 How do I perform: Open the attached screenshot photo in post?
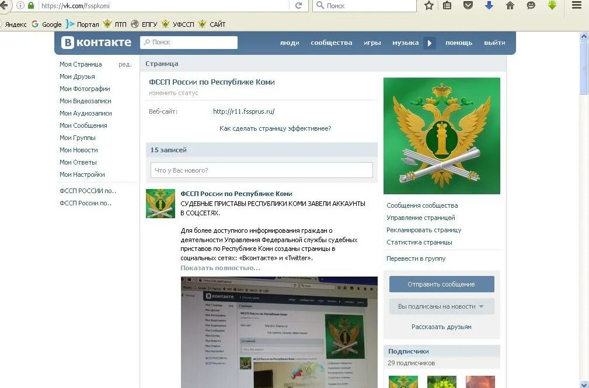278,332
